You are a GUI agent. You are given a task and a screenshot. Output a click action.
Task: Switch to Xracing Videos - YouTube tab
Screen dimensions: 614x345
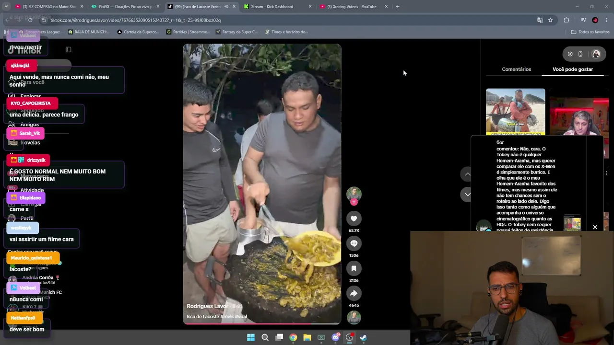point(353,7)
